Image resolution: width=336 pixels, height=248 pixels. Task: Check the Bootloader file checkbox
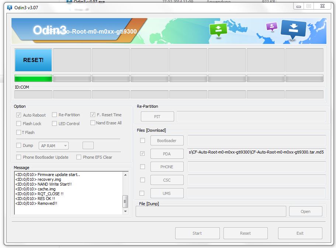tap(142, 140)
